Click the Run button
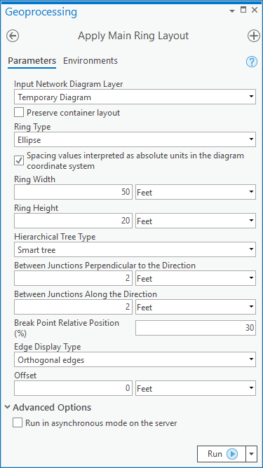Viewport: 263px width, 468px height. [222, 454]
